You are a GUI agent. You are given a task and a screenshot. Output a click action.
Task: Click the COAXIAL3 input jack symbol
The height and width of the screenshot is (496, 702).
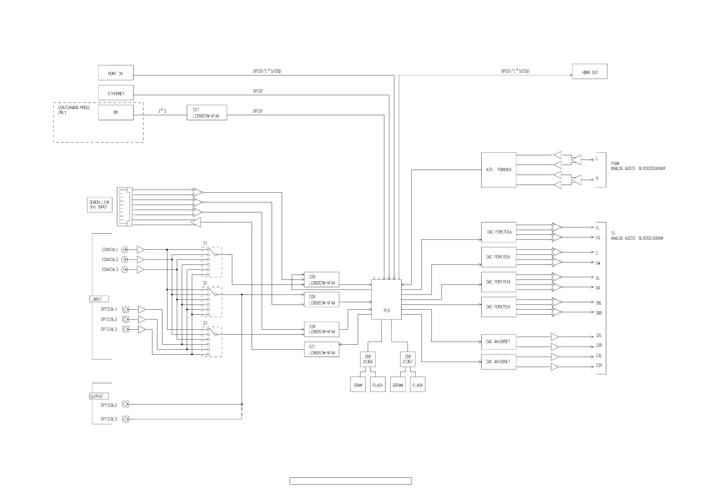click(124, 270)
